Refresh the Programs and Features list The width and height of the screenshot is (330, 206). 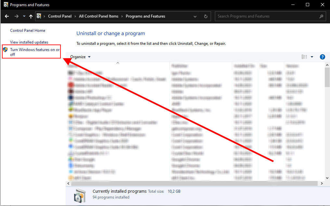point(205,16)
